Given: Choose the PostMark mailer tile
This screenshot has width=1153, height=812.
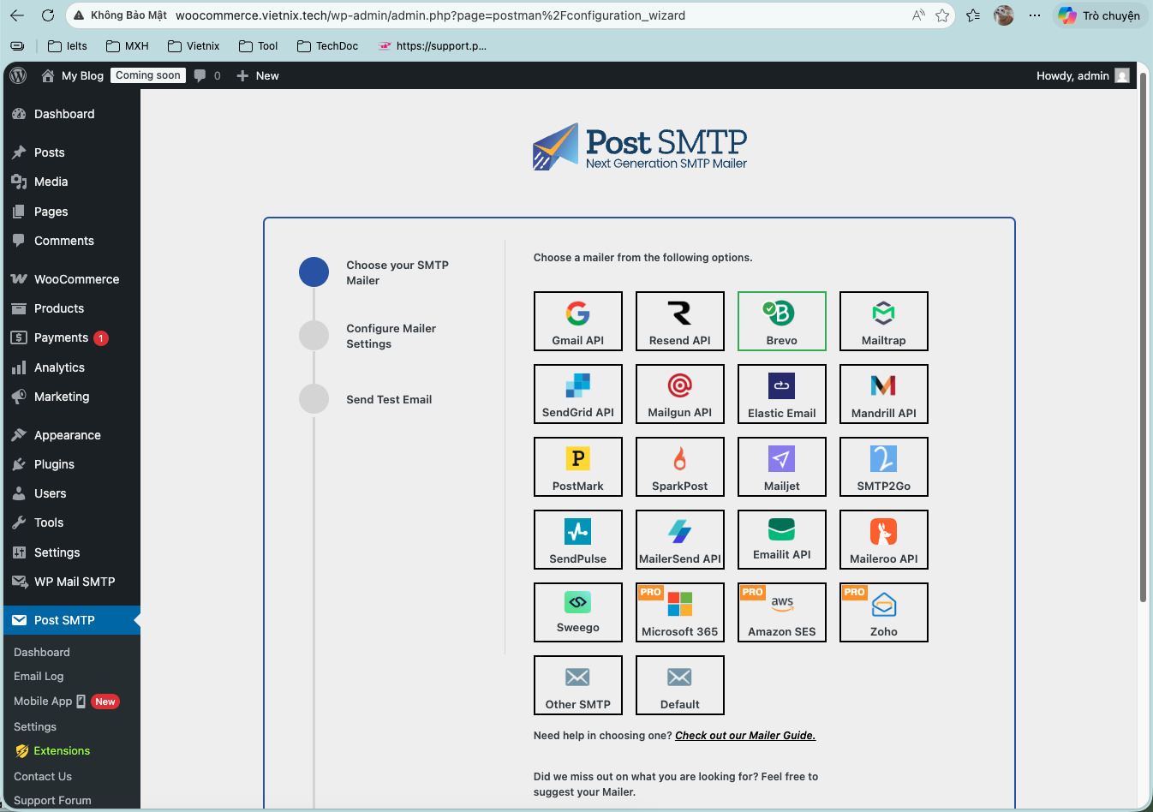Looking at the screenshot, I should tap(577, 467).
